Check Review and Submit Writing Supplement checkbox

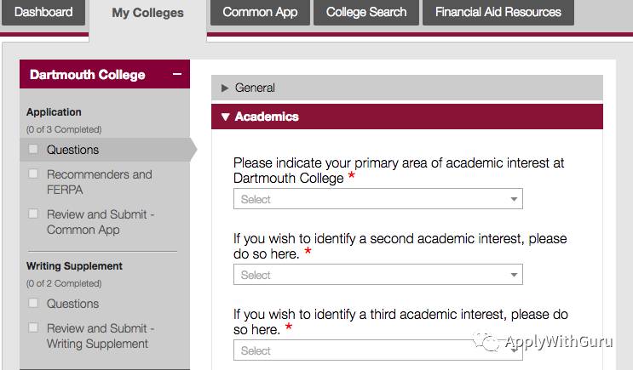click(33, 328)
